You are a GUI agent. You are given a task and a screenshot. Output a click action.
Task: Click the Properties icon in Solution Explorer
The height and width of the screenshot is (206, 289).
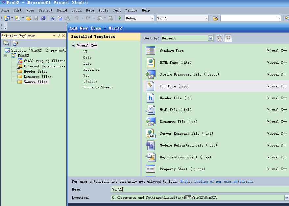point(6,43)
